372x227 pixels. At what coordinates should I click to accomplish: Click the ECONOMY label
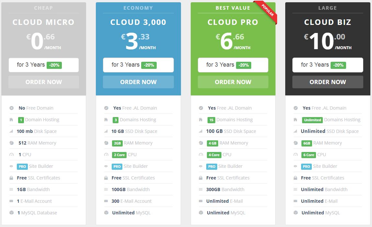(x=138, y=8)
